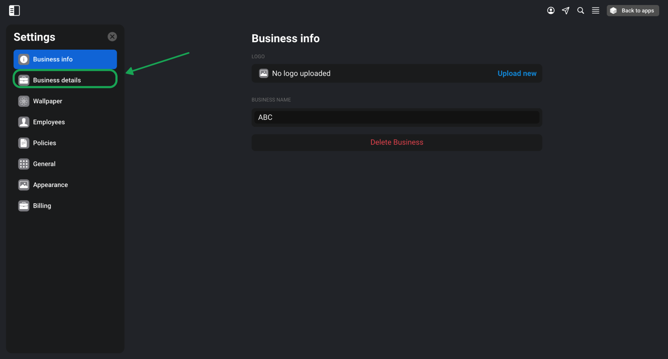668x359 pixels.
Task: Click the Business details briefcase icon
Action: point(24,80)
